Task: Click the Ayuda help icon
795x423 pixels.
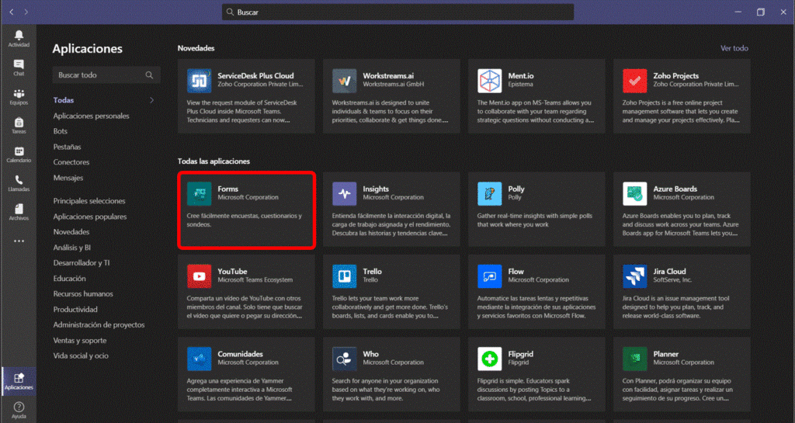Action: (19, 409)
